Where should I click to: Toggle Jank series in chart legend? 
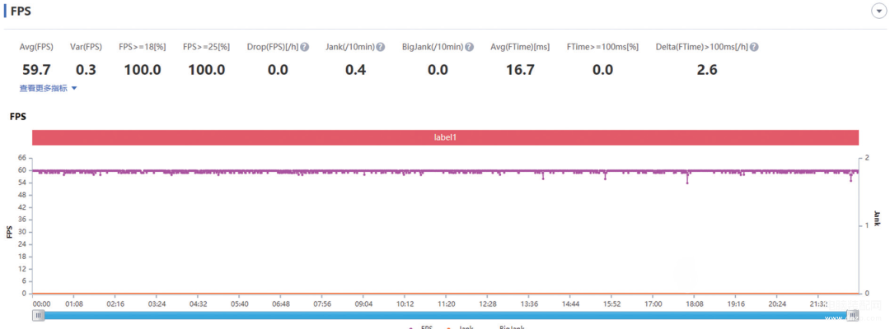tap(463, 327)
